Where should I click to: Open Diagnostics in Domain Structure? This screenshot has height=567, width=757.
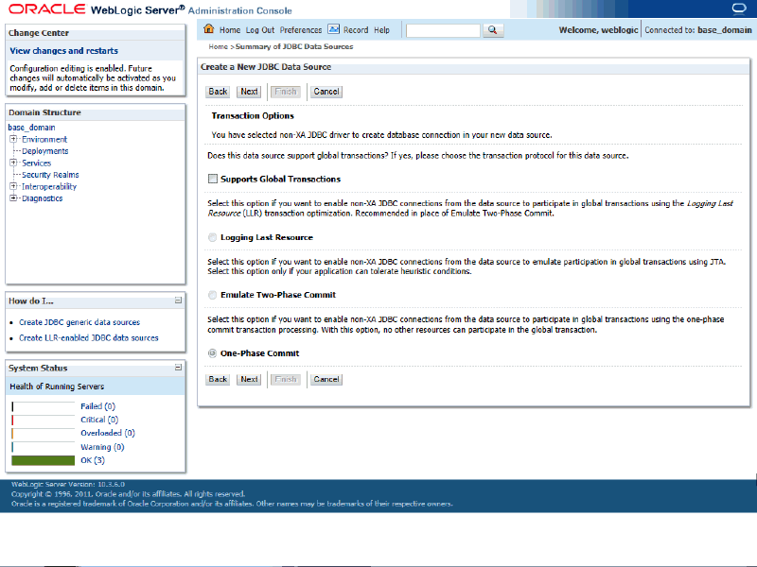point(42,198)
